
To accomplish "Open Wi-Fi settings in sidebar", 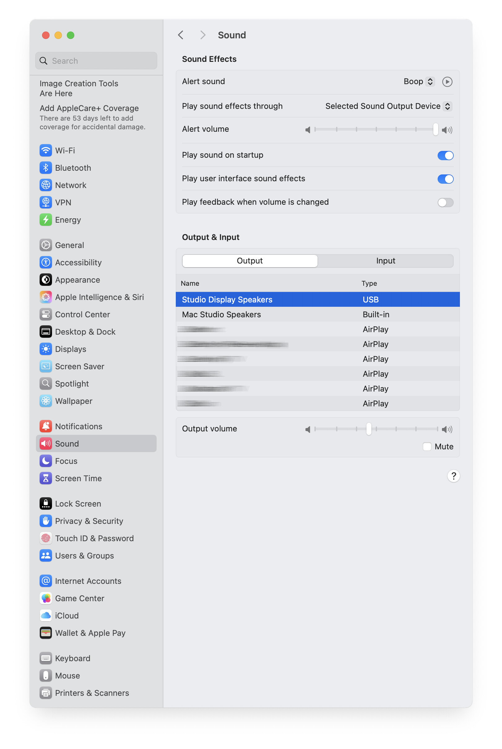I will tap(96, 150).
